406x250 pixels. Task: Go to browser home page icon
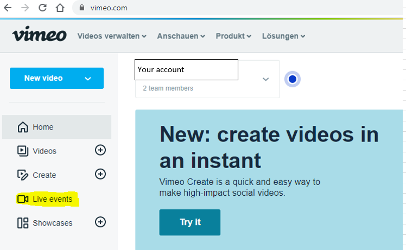[x=61, y=8]
